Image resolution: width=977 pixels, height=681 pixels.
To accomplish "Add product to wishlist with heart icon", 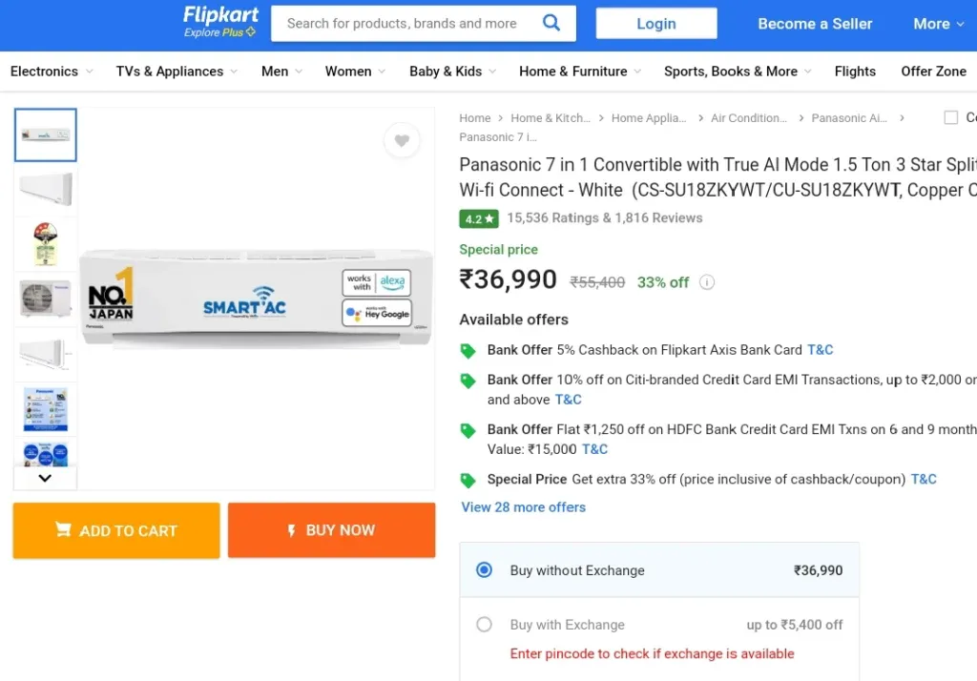I will point(402,140).
